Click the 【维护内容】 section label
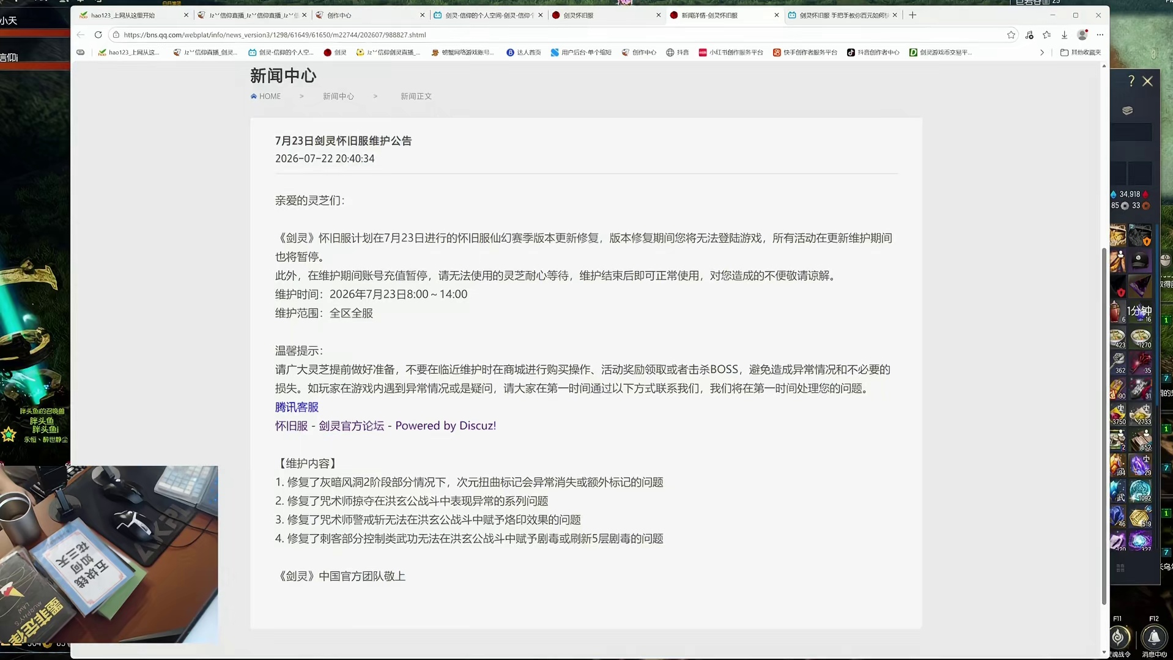 [307, 464]
